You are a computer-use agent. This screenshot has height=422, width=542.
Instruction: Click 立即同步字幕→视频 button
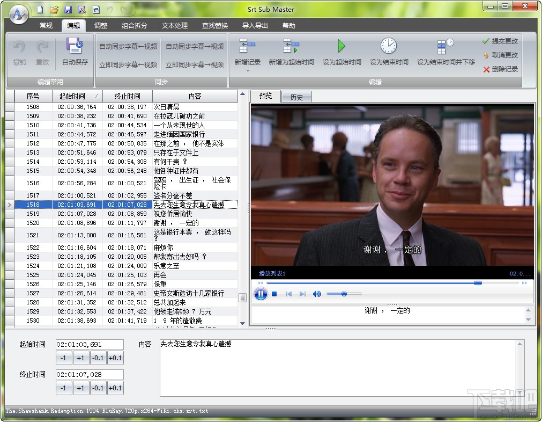coord(195,65)
